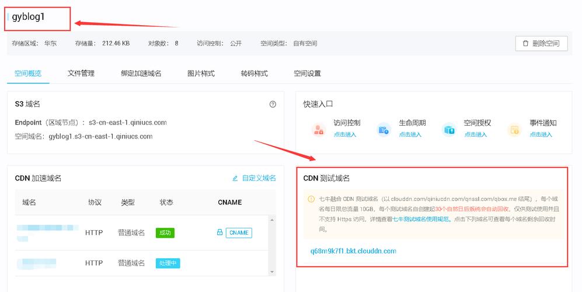The width and height of the screenshot is (582, 292).
Task: Click the warning info icon in CDN test notice
Action: tap(311, 199)
